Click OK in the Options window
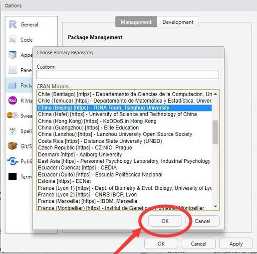This screenshot has height=254, width=257. tap(161, 244)
